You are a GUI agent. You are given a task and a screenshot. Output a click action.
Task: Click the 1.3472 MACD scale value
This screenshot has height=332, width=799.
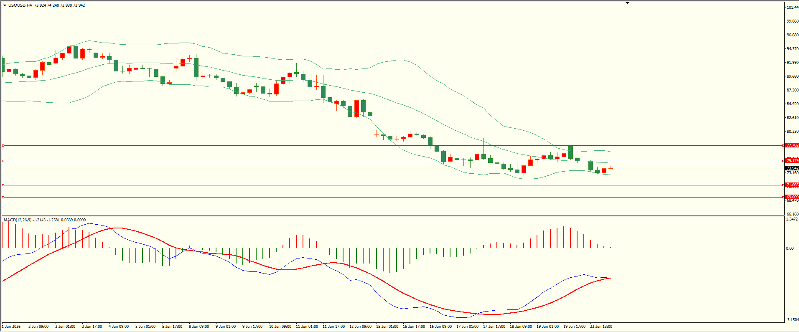tap(792, 219)
